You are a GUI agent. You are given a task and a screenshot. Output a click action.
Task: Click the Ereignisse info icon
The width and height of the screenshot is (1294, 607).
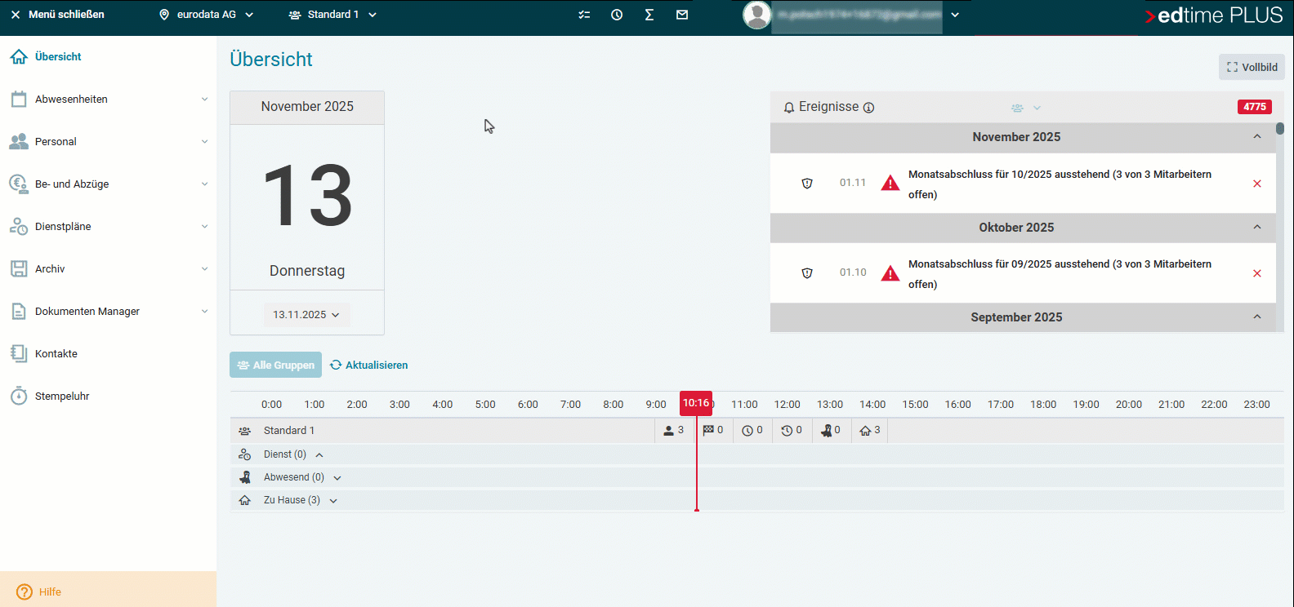869,108
